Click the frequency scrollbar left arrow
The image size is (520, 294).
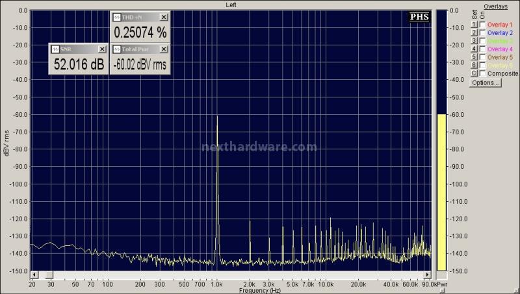coord(34,275)
